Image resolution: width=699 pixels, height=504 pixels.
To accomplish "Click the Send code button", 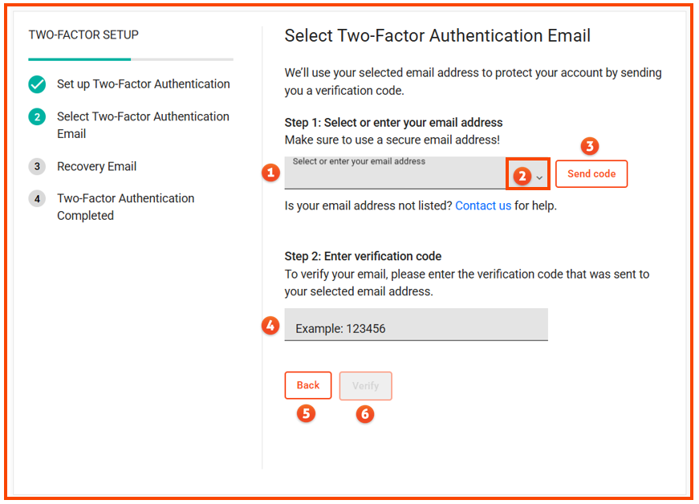I will [x=591, y=173].
